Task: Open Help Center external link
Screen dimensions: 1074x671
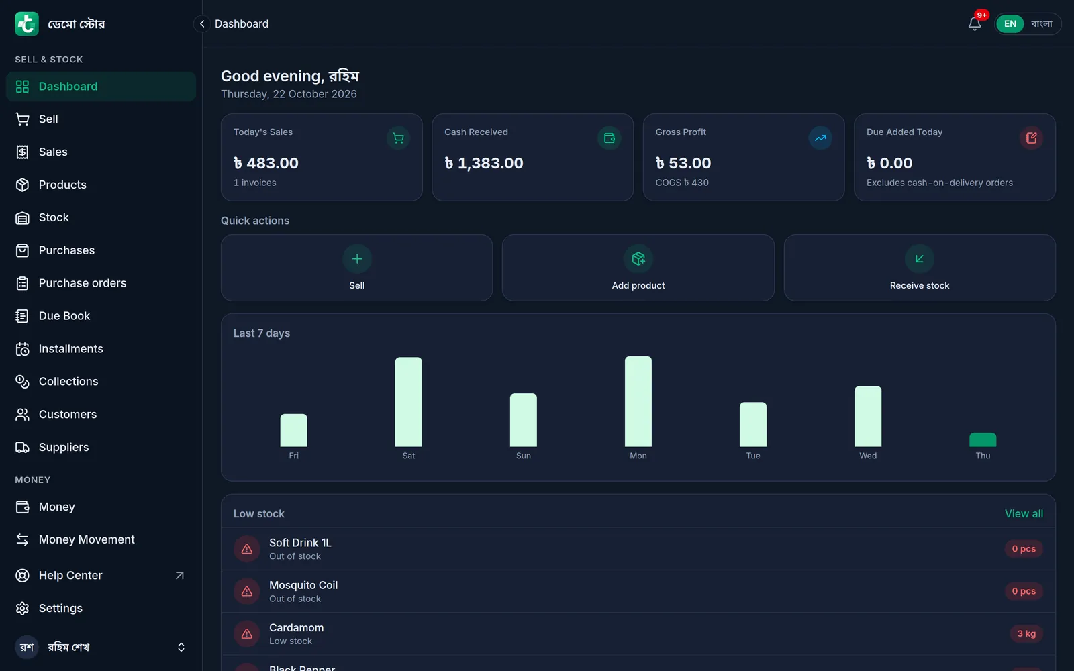Action: coord(101,576)
